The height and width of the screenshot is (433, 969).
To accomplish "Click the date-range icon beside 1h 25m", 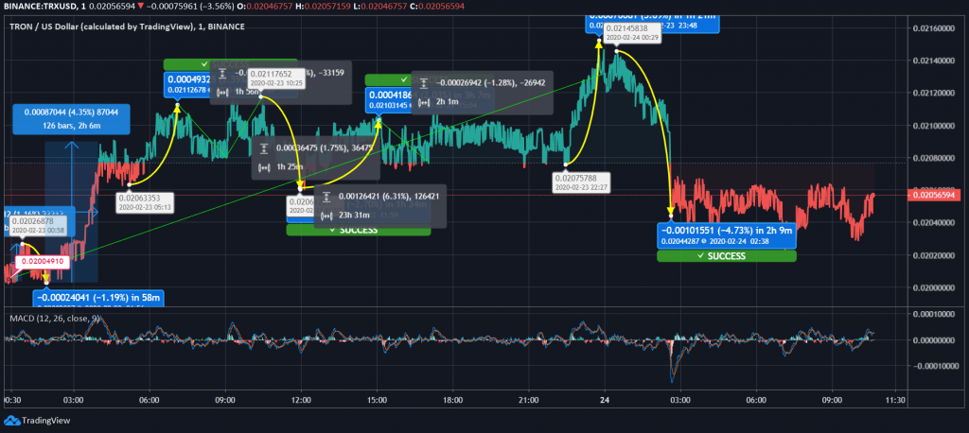I will click(263, 167).
